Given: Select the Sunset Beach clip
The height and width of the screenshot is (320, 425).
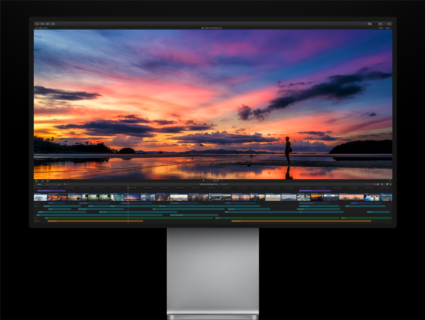Looking at the screenshot, I should point(352,197).
